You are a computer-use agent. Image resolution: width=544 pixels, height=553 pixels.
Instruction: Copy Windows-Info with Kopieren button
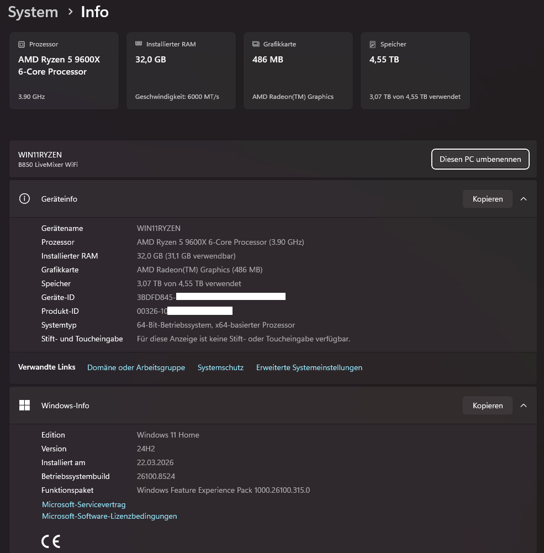488,405
